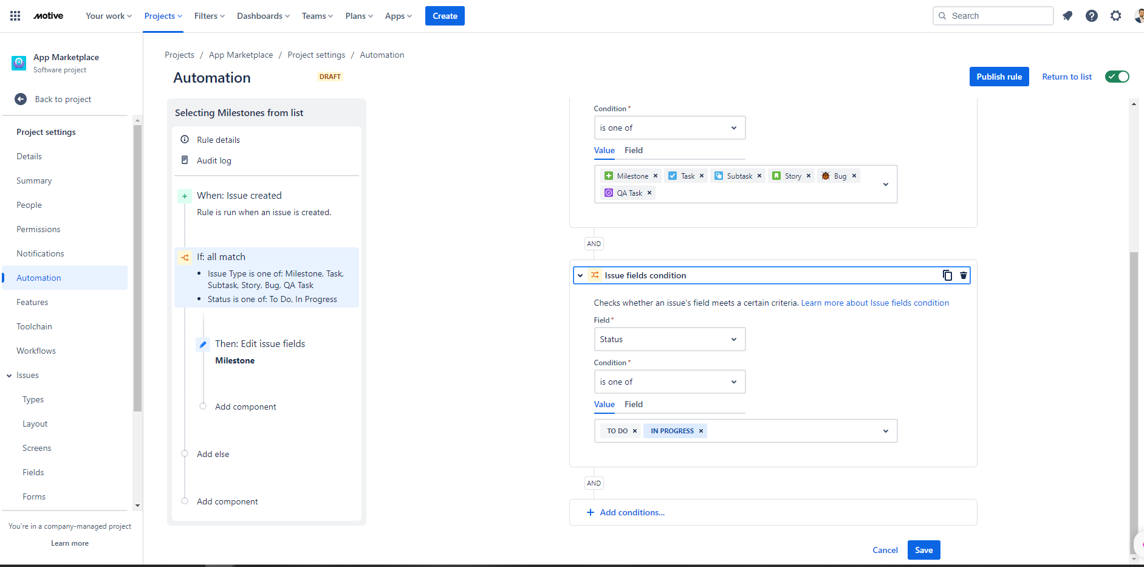This screenshot has height=567, width=1144.
Task: Click the Audit log document icon
Action: coord(185,160)
